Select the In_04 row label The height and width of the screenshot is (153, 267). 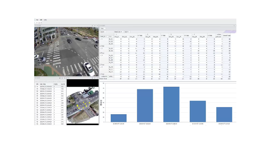111,49
